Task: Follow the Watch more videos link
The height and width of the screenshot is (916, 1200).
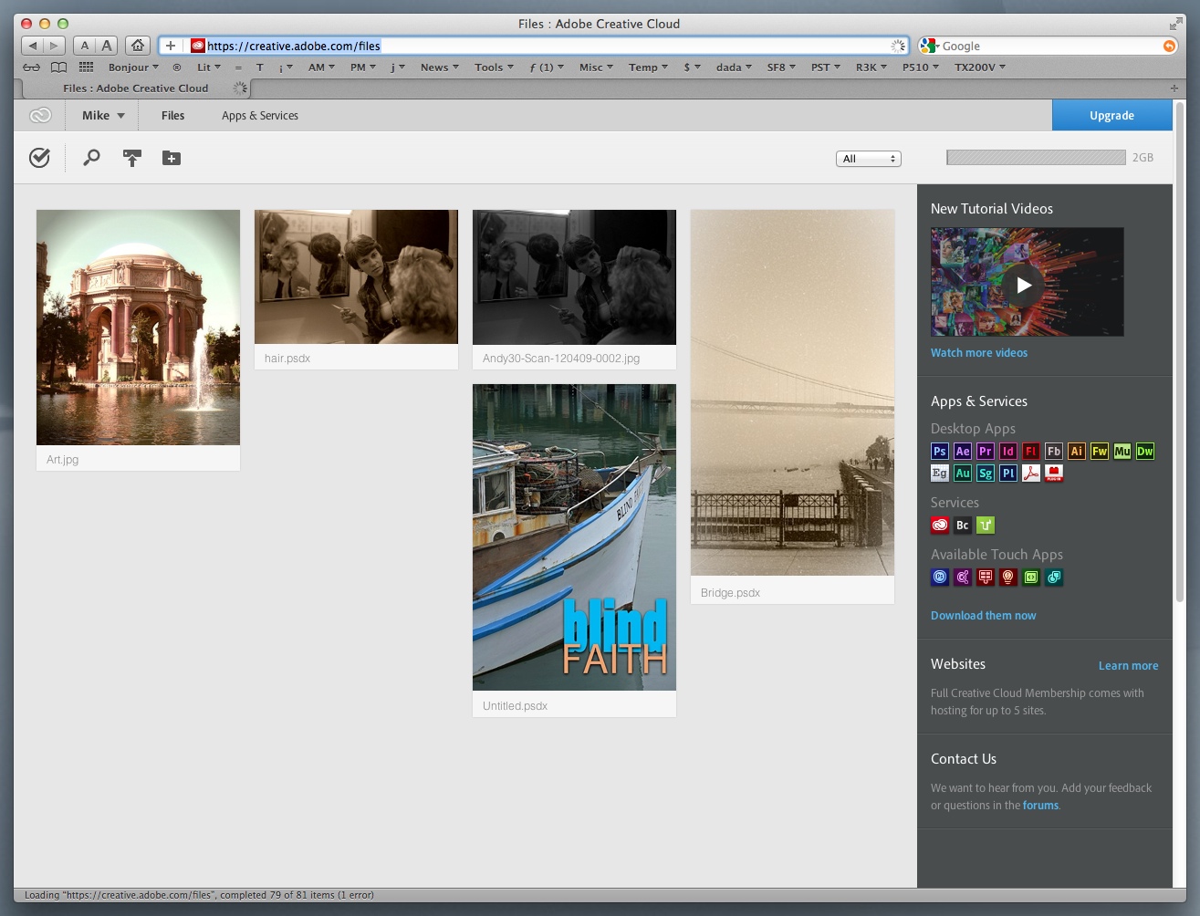Action: 978,353
